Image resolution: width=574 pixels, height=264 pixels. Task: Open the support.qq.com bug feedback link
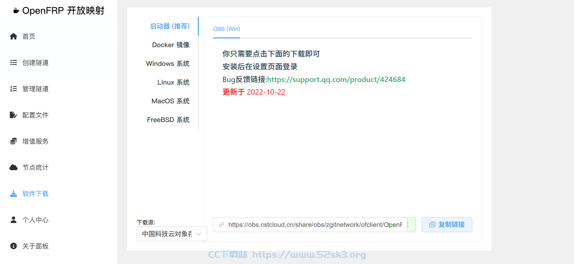pyautogui.click(x=336, y=80)
